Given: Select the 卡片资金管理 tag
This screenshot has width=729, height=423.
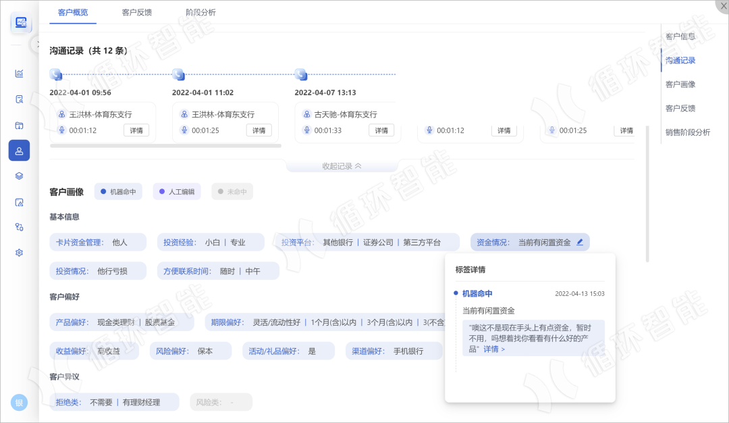Looking at the screenshot, I should click(x=98, y=242).
